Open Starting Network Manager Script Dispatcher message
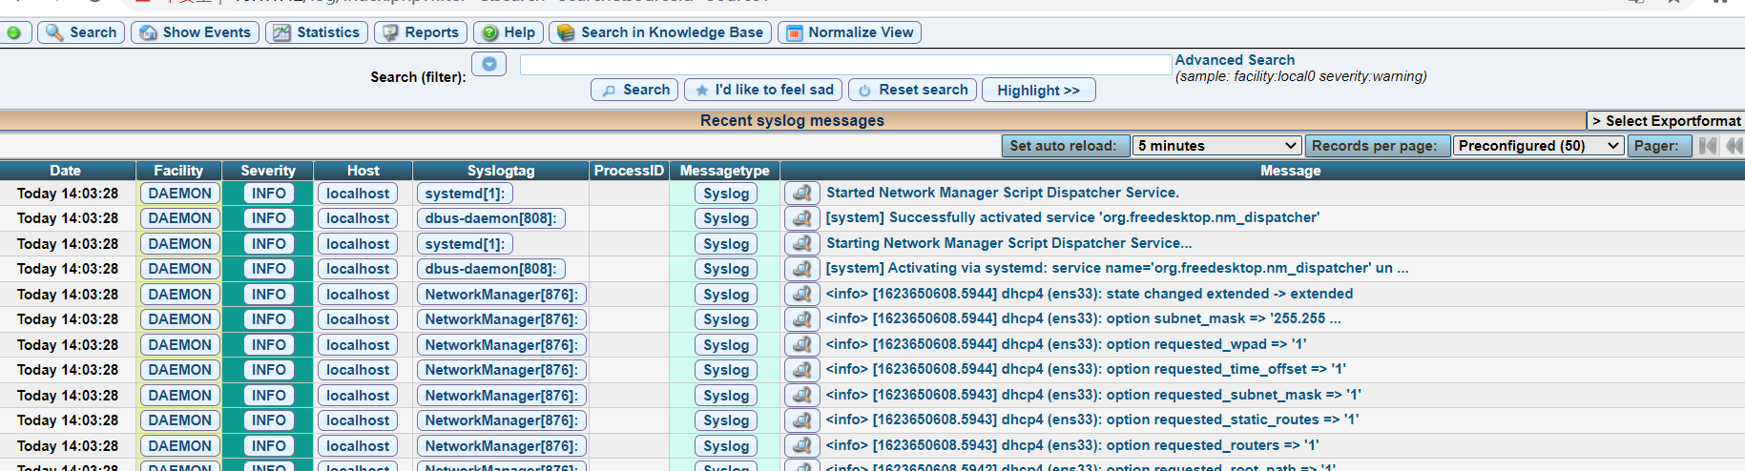1745x471 pixels. tap(1009, 243)
